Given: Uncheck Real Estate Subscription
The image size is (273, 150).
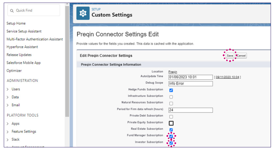Looking at the screenshot, I should [171, 130].
